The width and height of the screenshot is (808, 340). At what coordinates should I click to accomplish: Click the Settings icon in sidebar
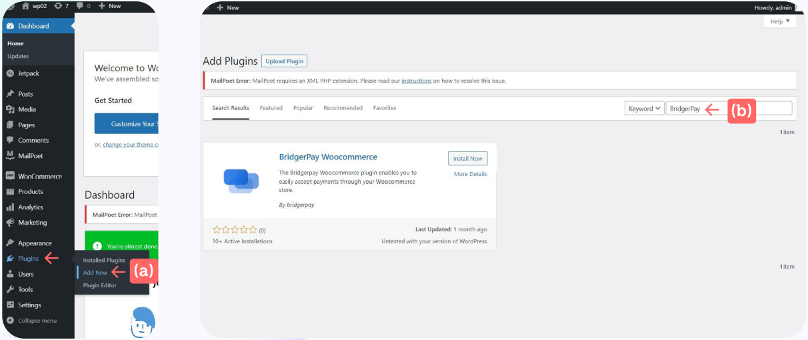[x=10, y=305]
